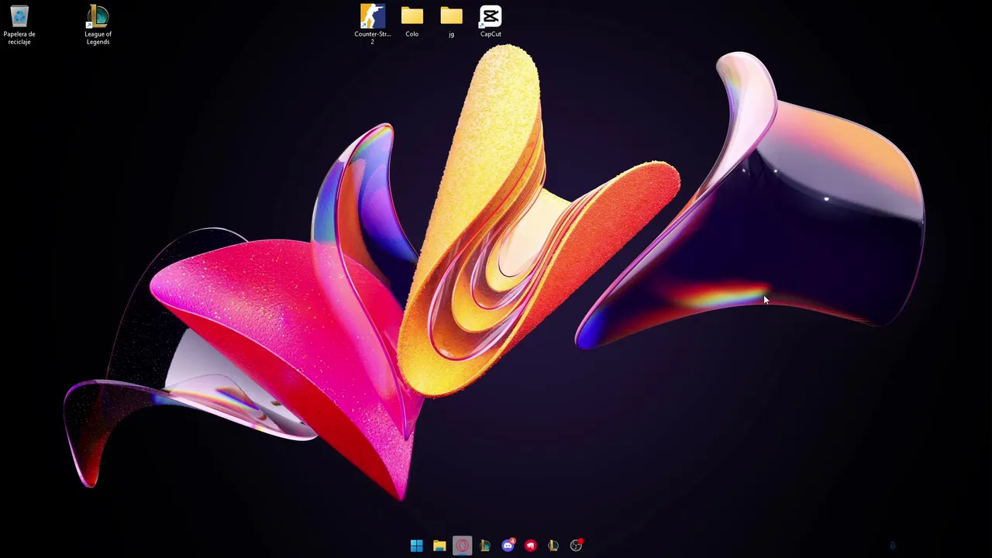This screenshot has height=558, width=992.
Task: Select the CapCut desktop shortcut
Action: point(491,16)
